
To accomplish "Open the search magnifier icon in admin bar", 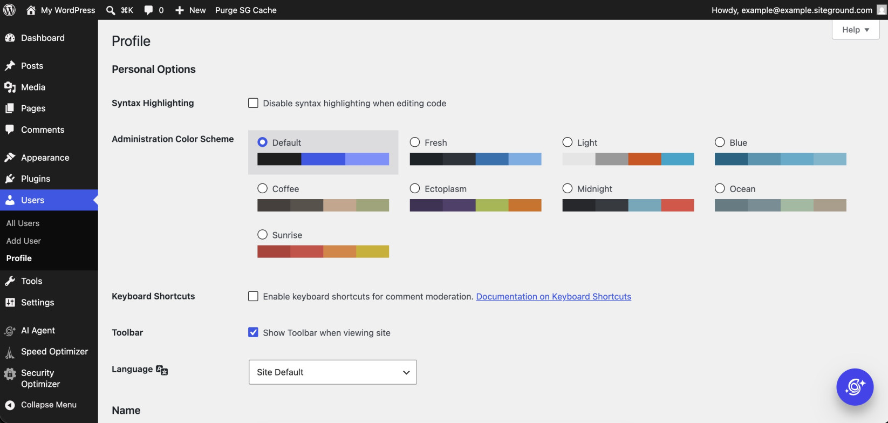I will point(111,10).
